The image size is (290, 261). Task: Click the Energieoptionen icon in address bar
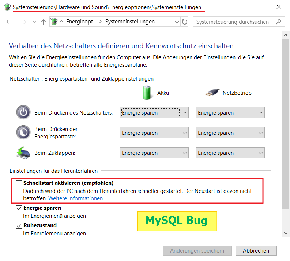point(54,22)
